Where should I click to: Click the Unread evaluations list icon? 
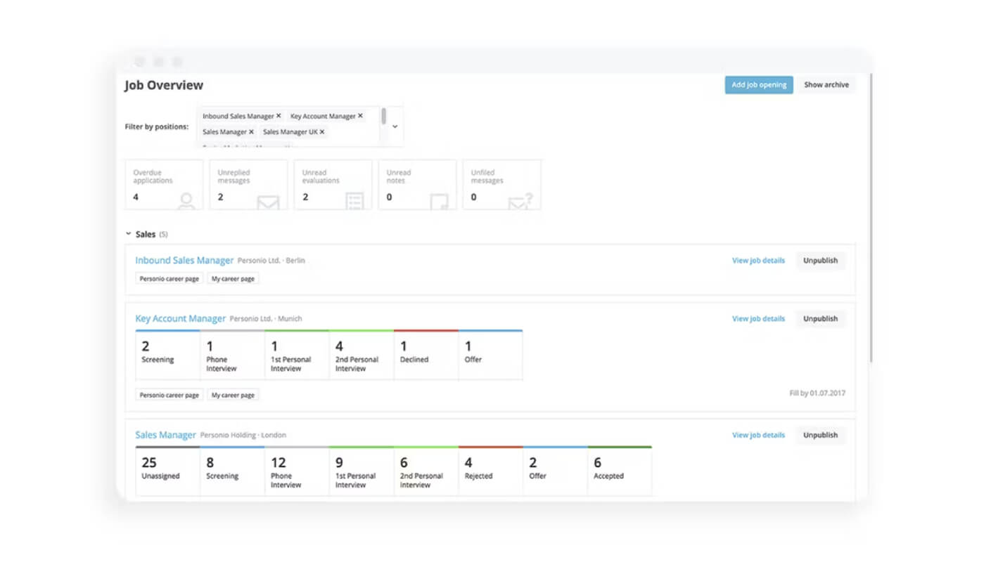point(355,201)
